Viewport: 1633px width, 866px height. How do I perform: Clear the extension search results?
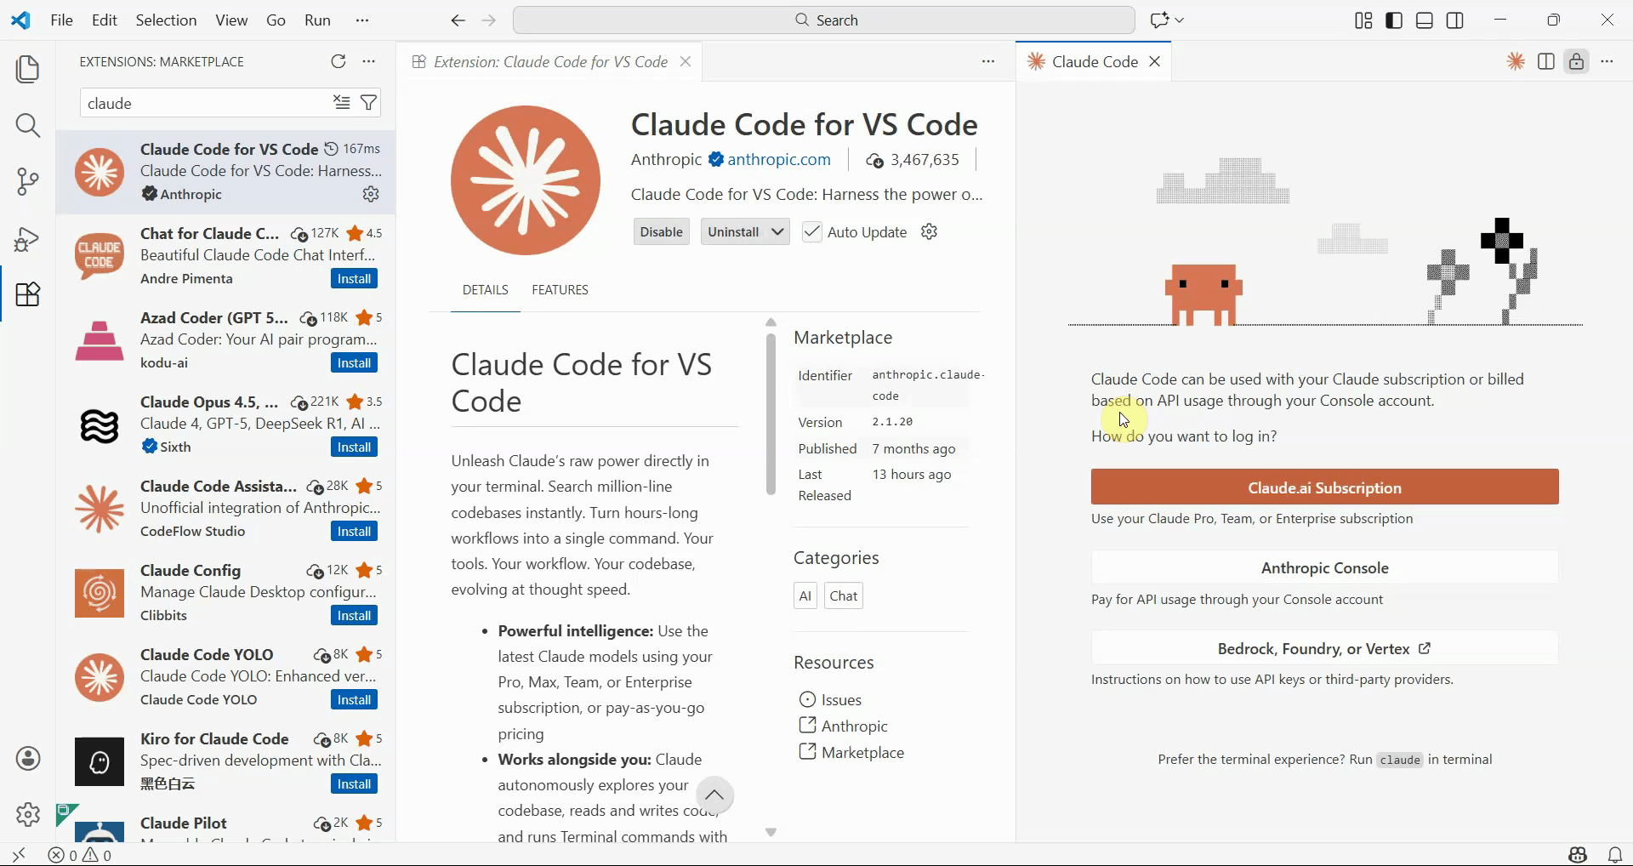coord(341,102)
